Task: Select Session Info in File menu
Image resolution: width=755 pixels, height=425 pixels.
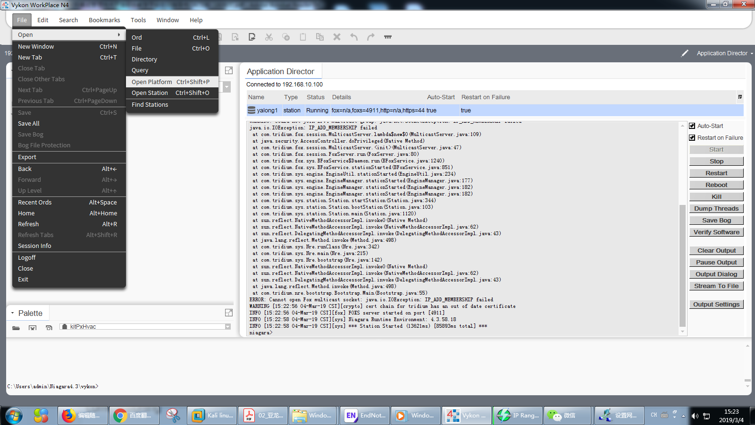Action: click(69, 246)
